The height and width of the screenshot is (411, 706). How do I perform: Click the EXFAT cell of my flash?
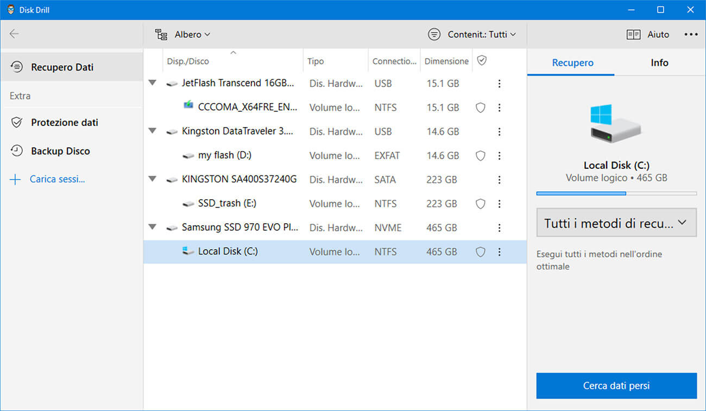point(387,155)
